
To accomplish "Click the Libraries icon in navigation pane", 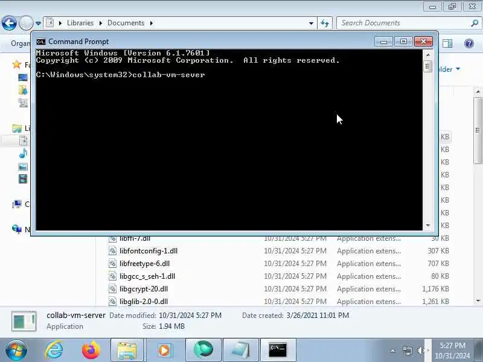I will 17,128.
